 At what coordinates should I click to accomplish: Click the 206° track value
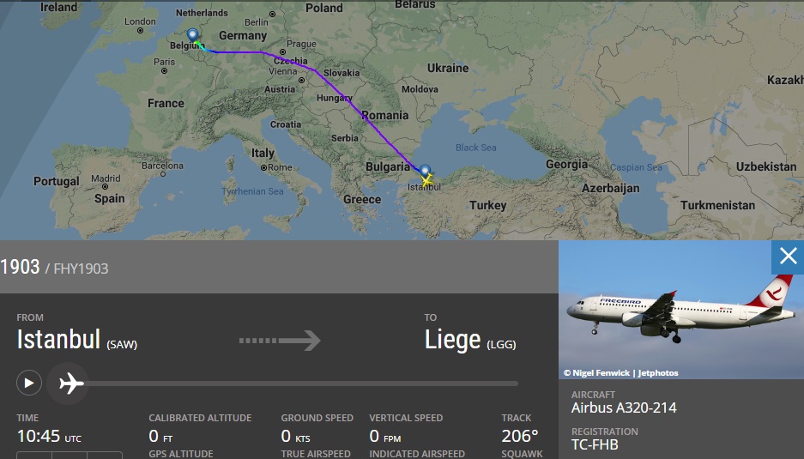pyautogui.click(x=520, y=436)
